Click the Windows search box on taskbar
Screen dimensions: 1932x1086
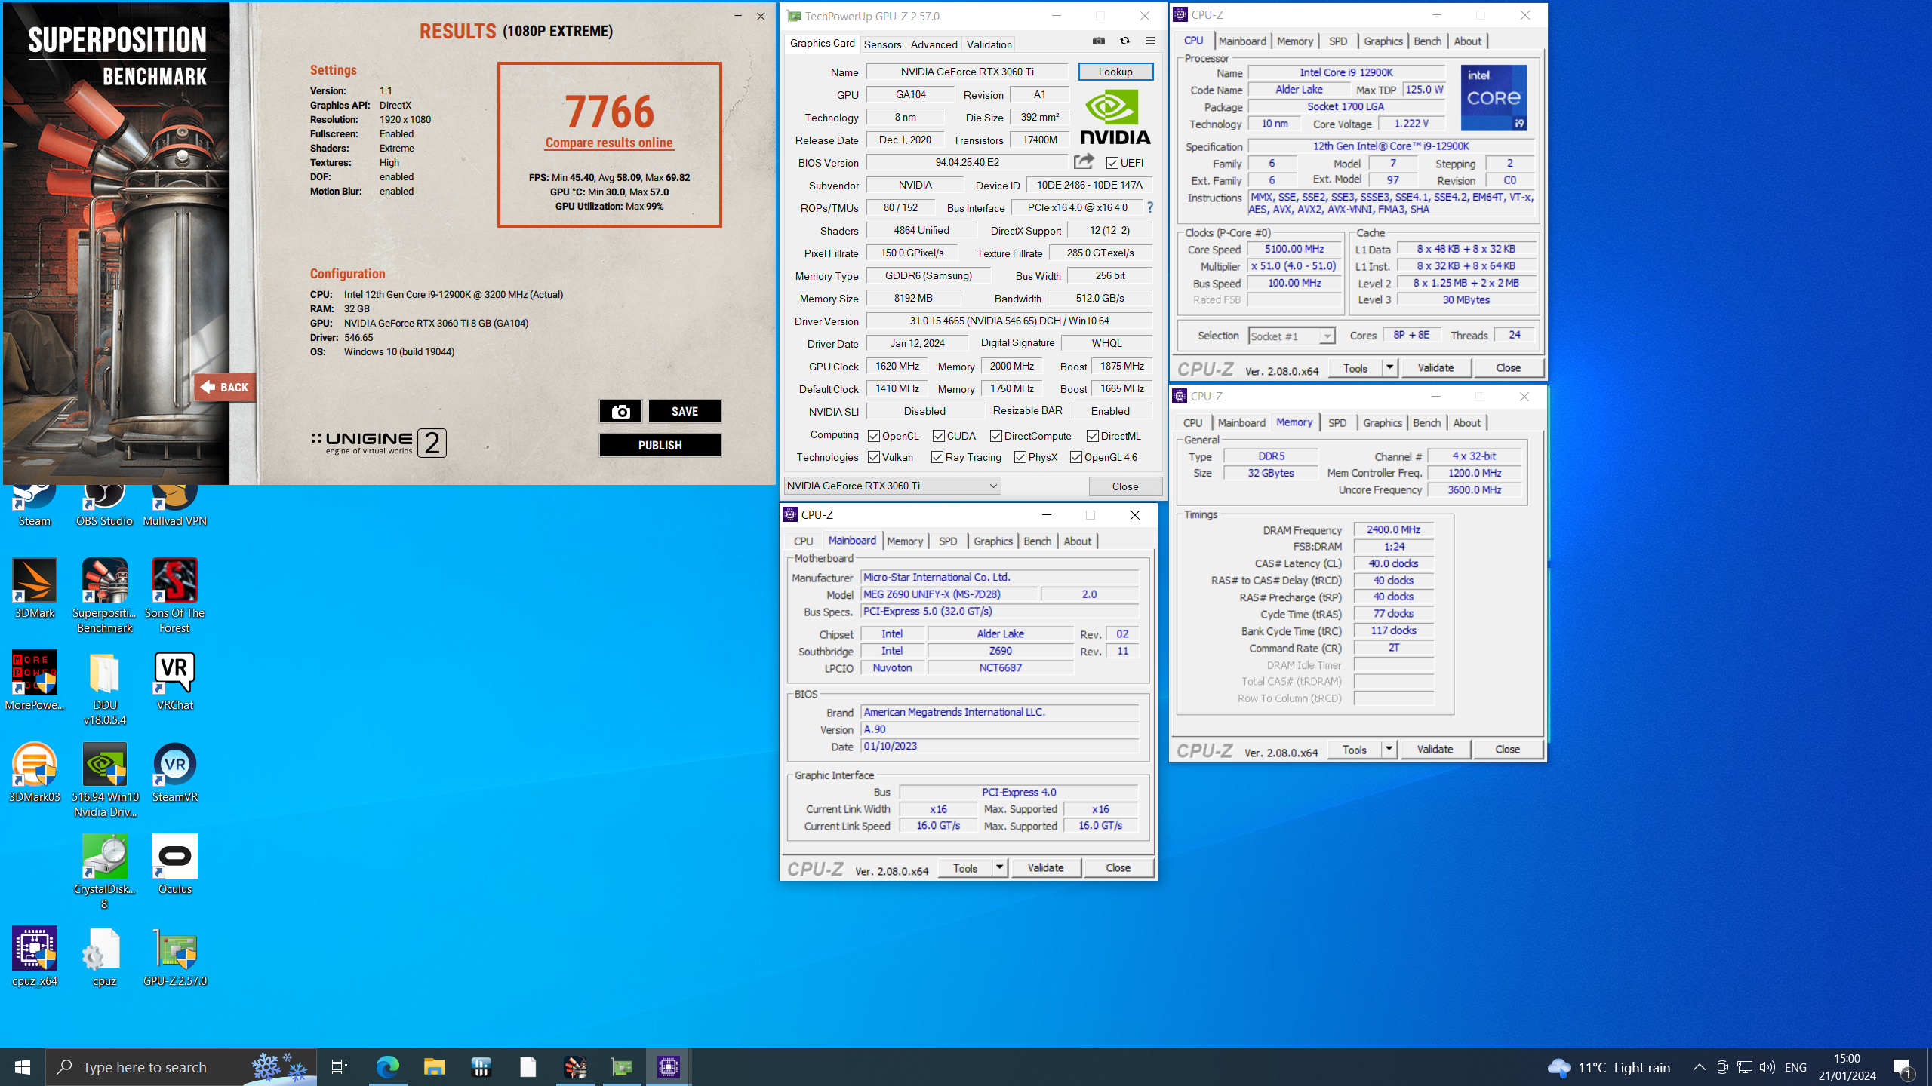181,1067
